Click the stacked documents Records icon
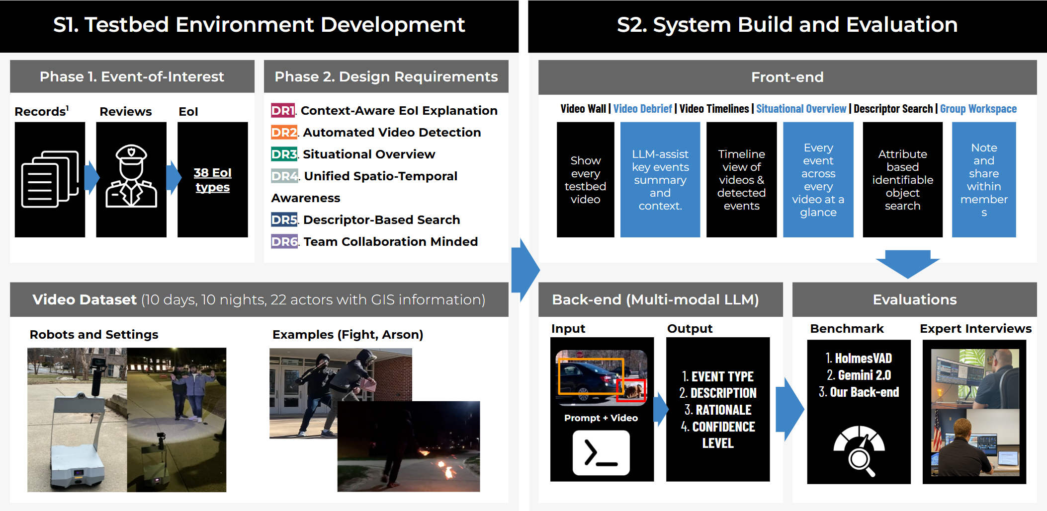This screenshot has width=1047, height=511. pyautogui.click(x=50, y=179)
